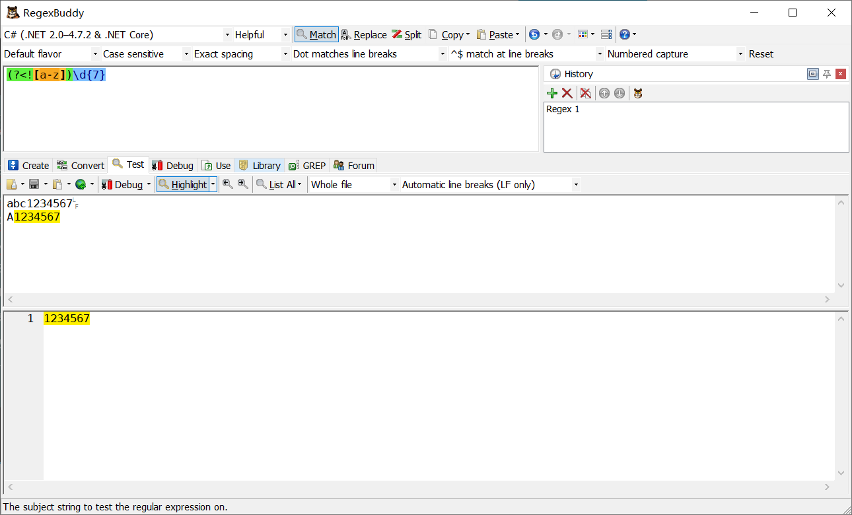Click the List All button

pos(276,184)
